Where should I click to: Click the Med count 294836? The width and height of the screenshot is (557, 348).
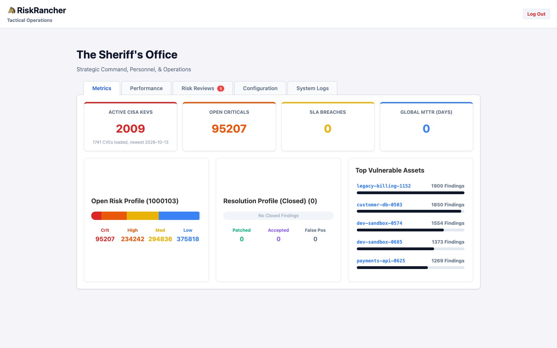[x=160, y=239]
